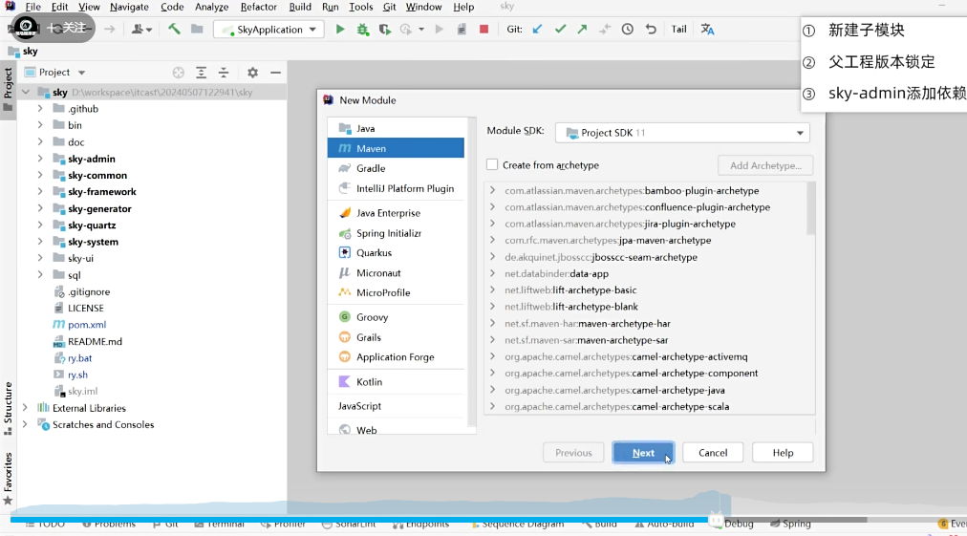Hide the Project panel with minus icon
The height and width of the screenshot is (536, 967).
click(x=275, y=73)
